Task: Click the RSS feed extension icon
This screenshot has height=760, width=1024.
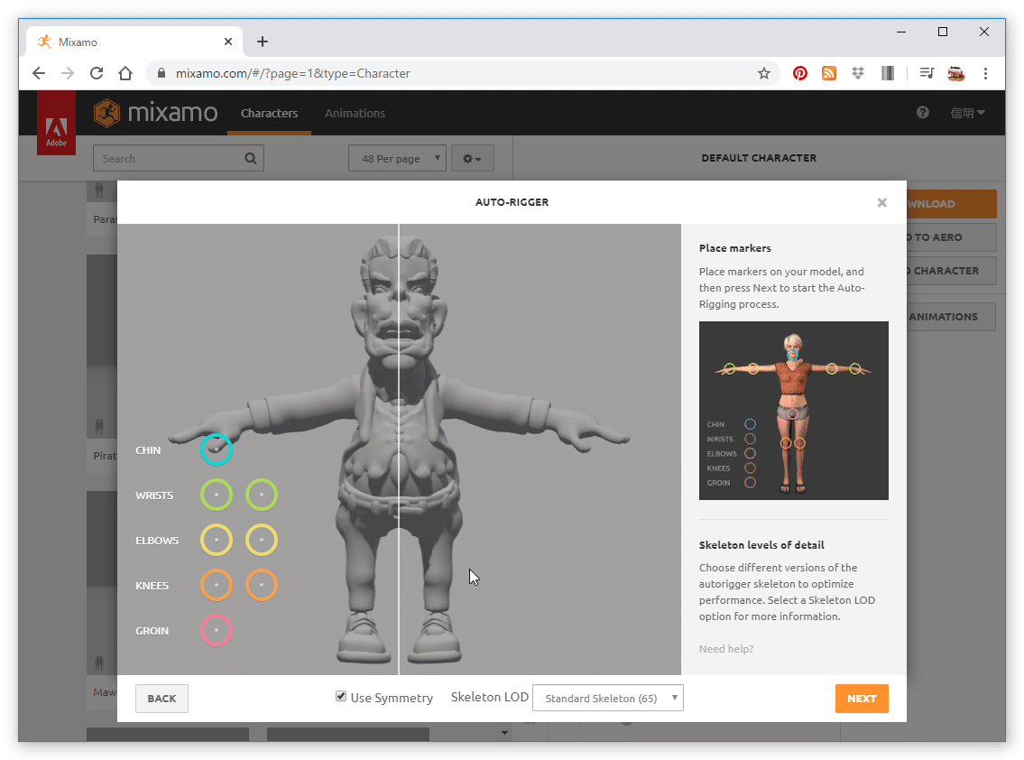Action: [829, 73]
